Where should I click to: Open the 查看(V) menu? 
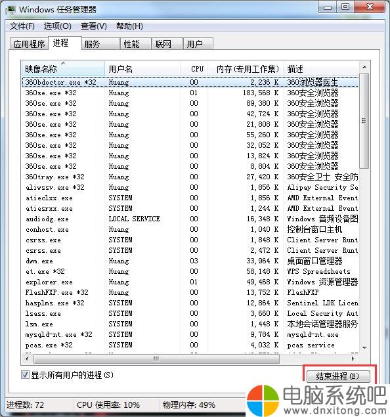[94, 26]
